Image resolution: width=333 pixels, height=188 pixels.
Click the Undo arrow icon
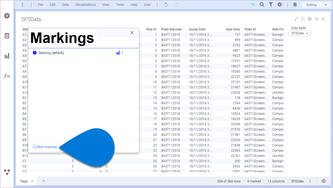click(x=166, y=5)
